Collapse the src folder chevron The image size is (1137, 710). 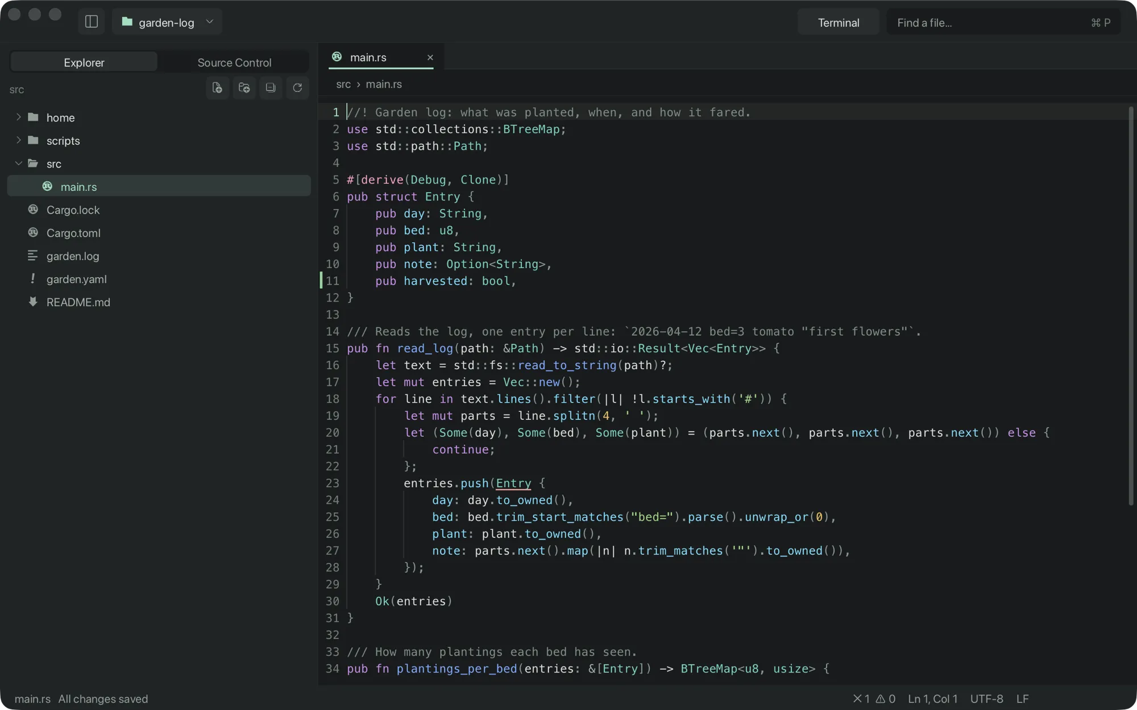pos(18,164)
